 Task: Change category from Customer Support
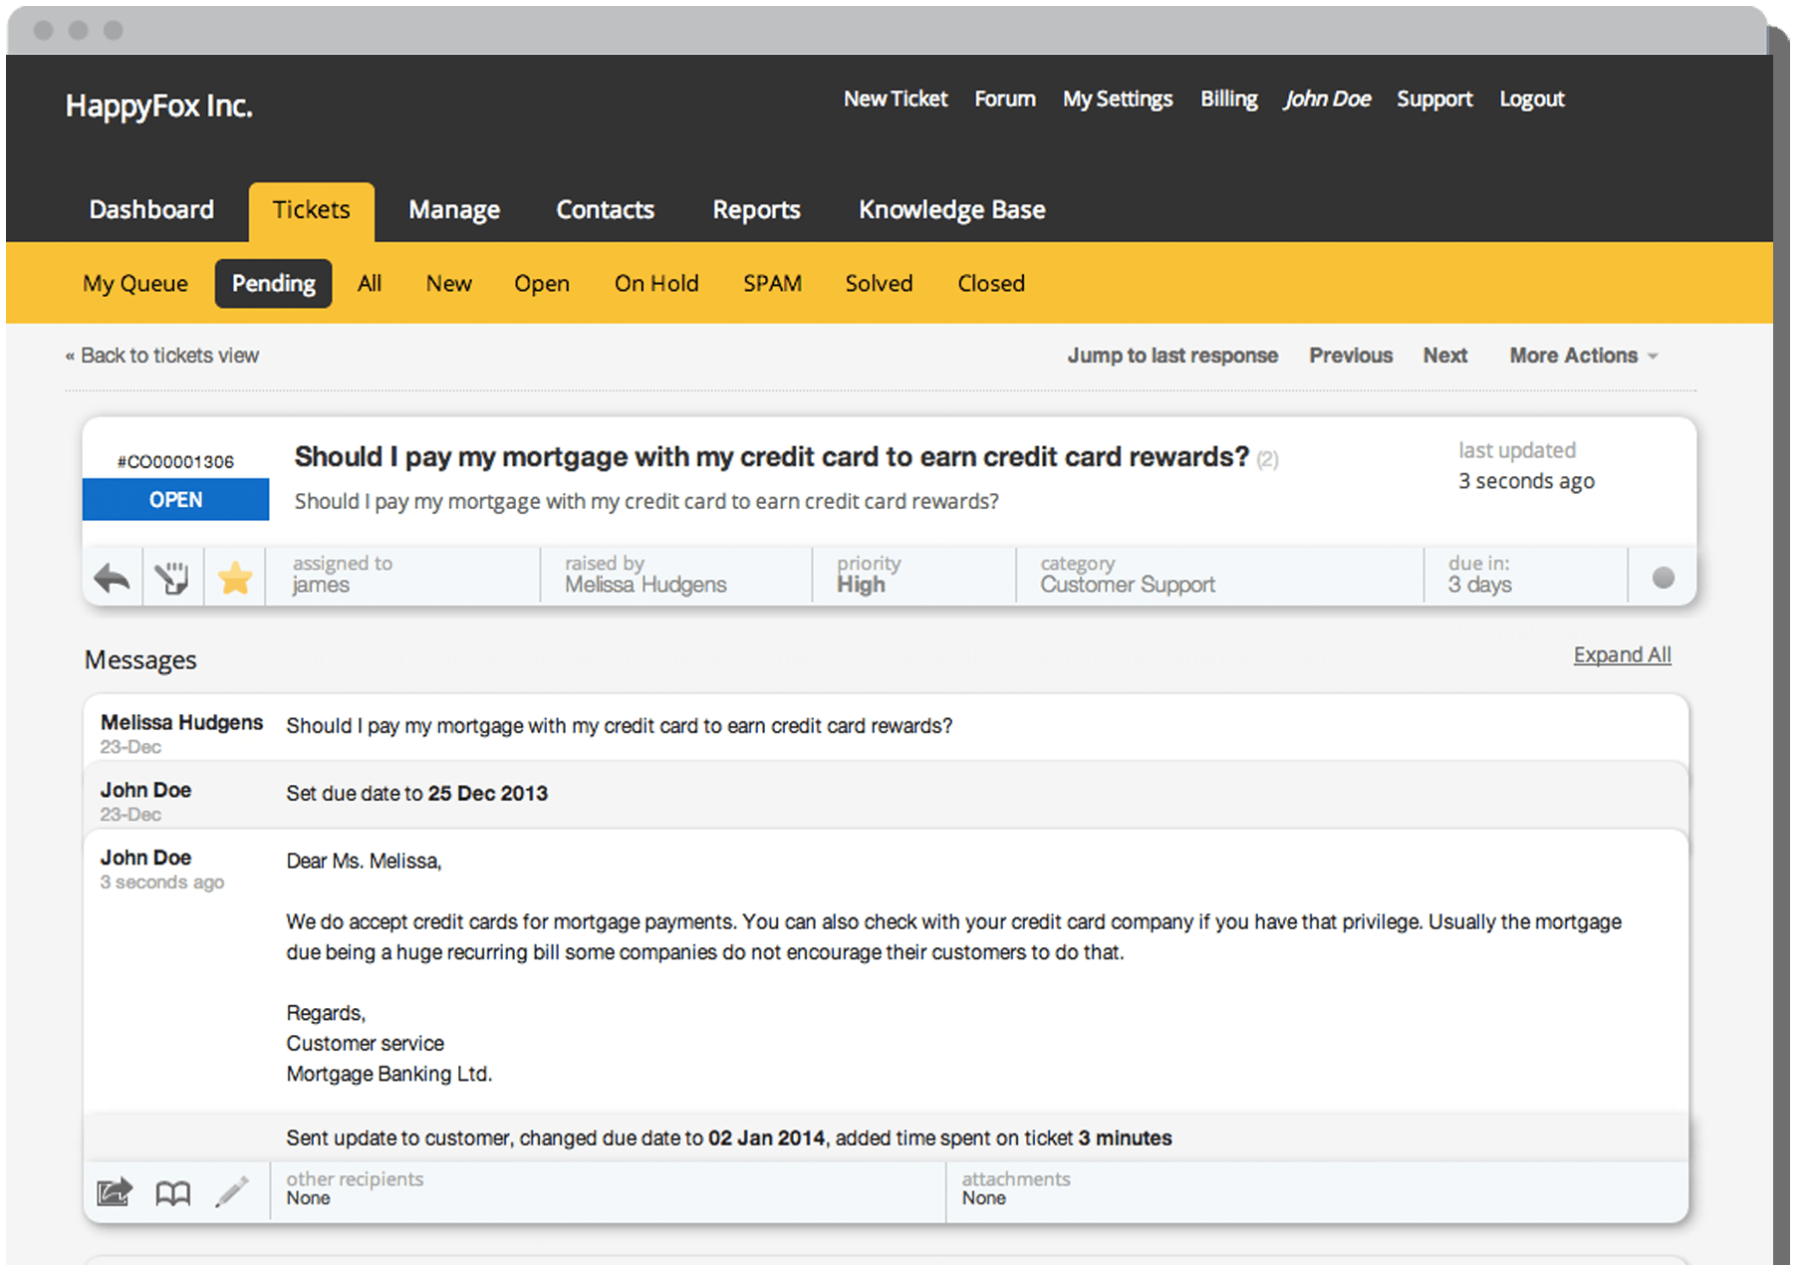click(x=1127, y=575)
